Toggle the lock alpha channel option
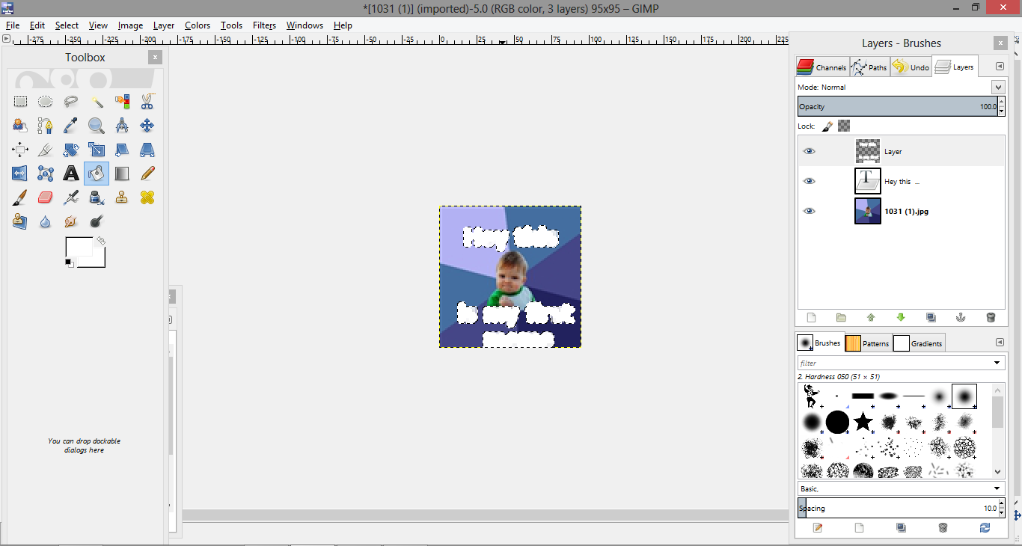Viewport: 1022px width, 546px height. (x=844, y=126)
